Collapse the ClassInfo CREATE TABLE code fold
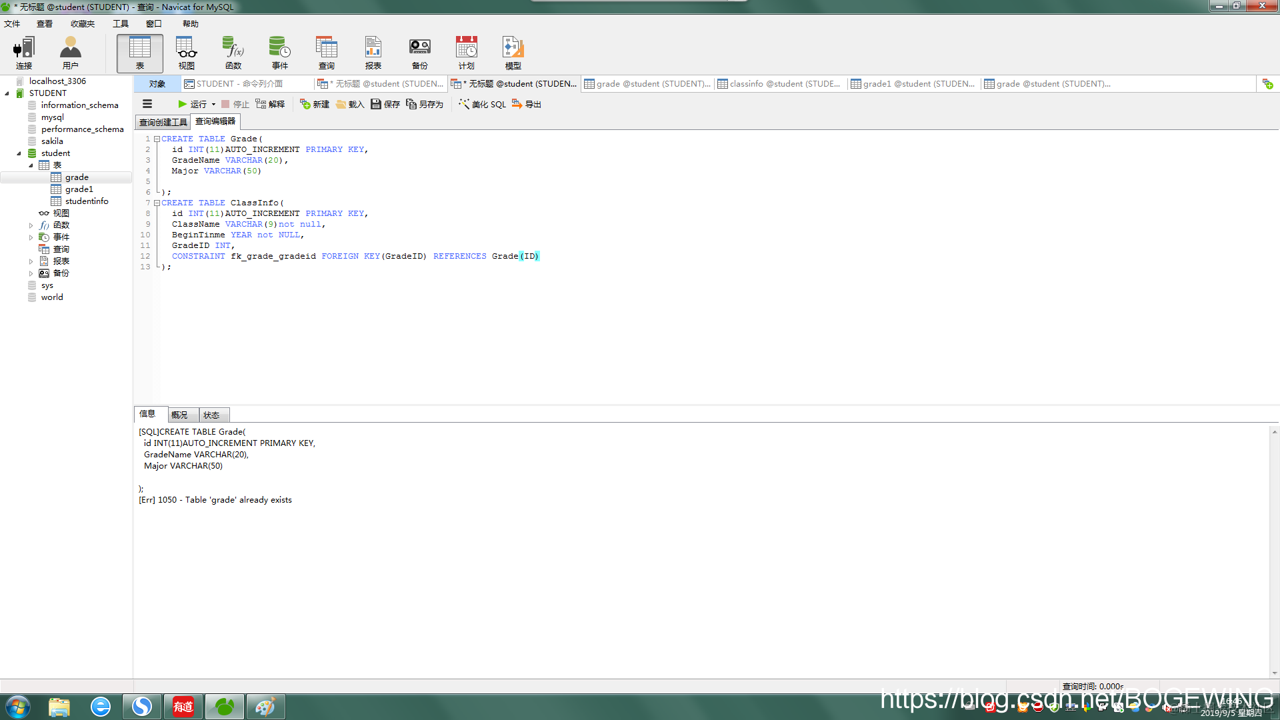Viewport: 1280px width, 720px height. pos(157,203)
